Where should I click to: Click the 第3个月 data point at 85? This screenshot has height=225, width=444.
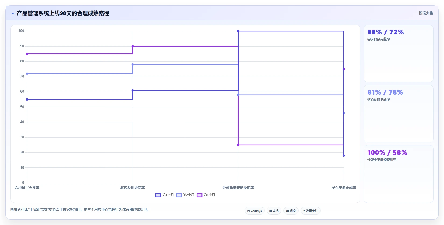(x=27, y=54)
